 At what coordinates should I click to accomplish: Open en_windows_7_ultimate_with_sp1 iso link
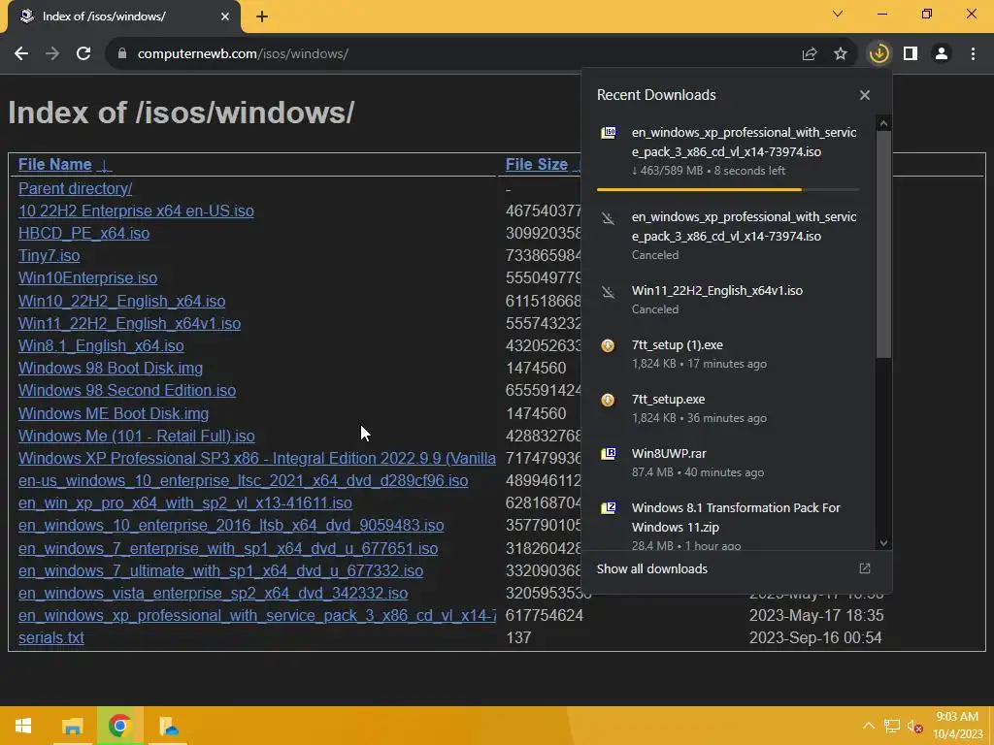click(x=220, y=570)
